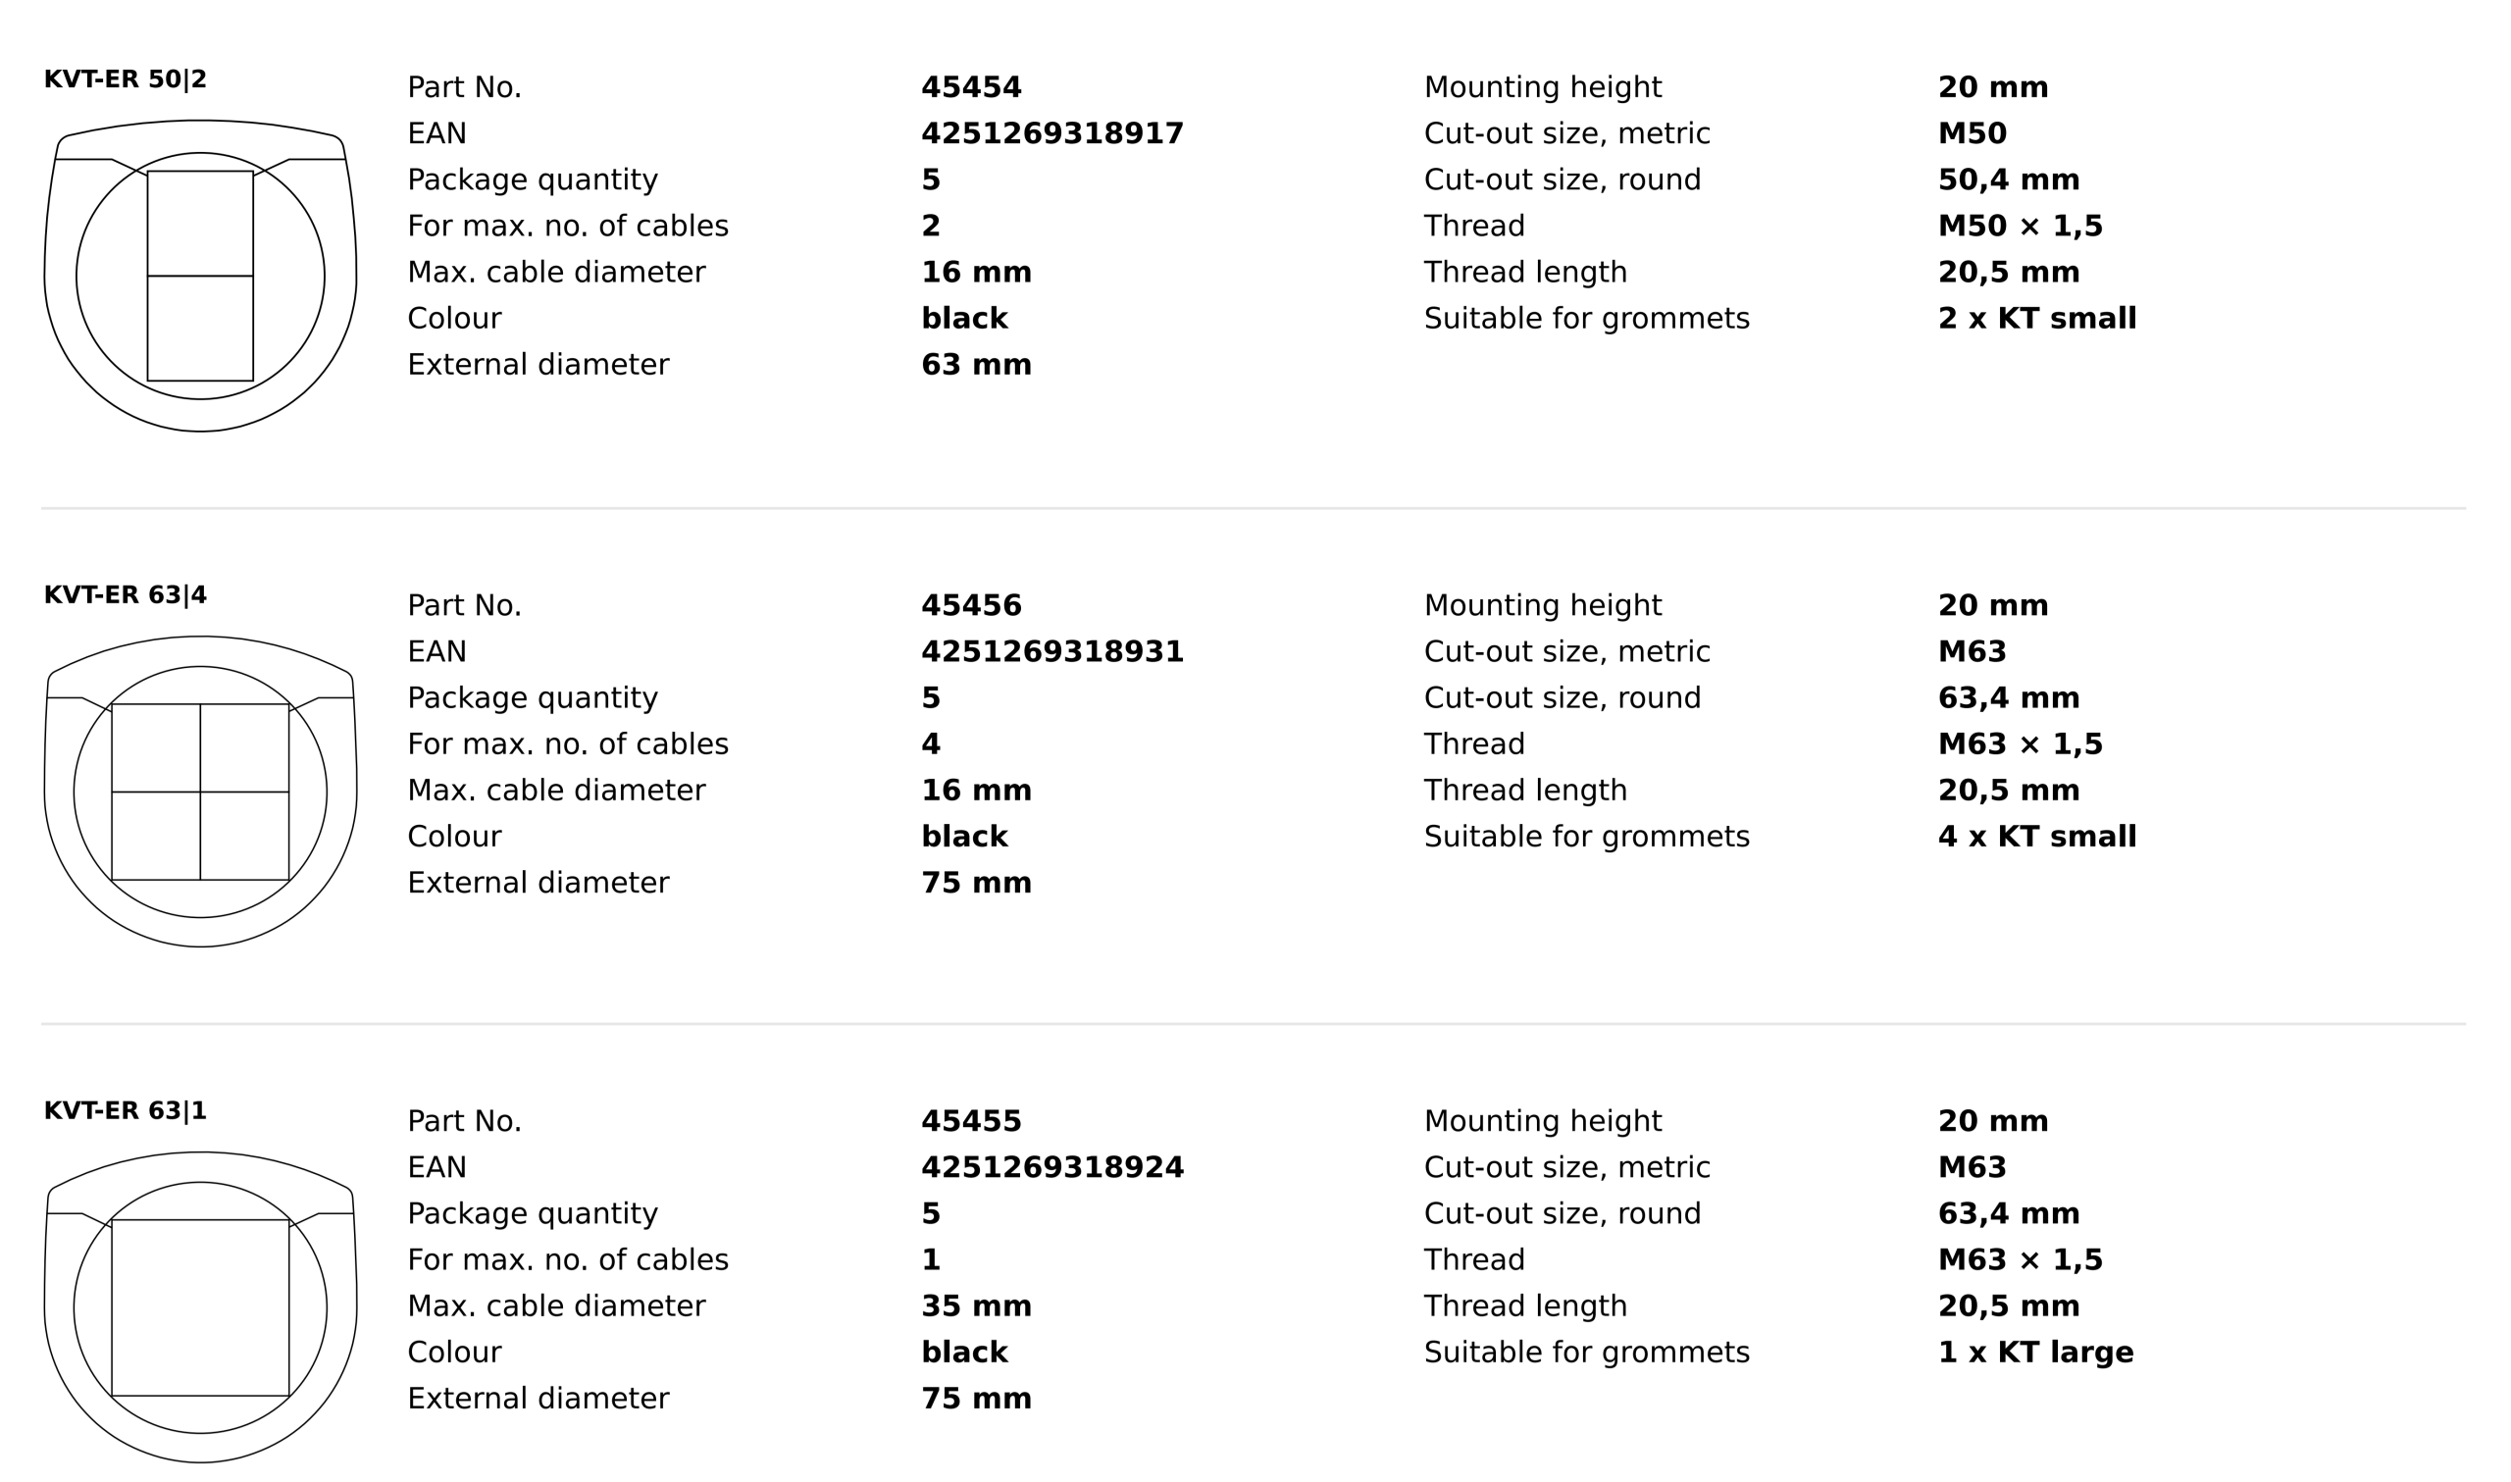Click the "1 x KT large" grommet value
Image resolution: width=2511 pixels, height=1482 pixels.
pyautogui.click(x=2034, y=1353)
